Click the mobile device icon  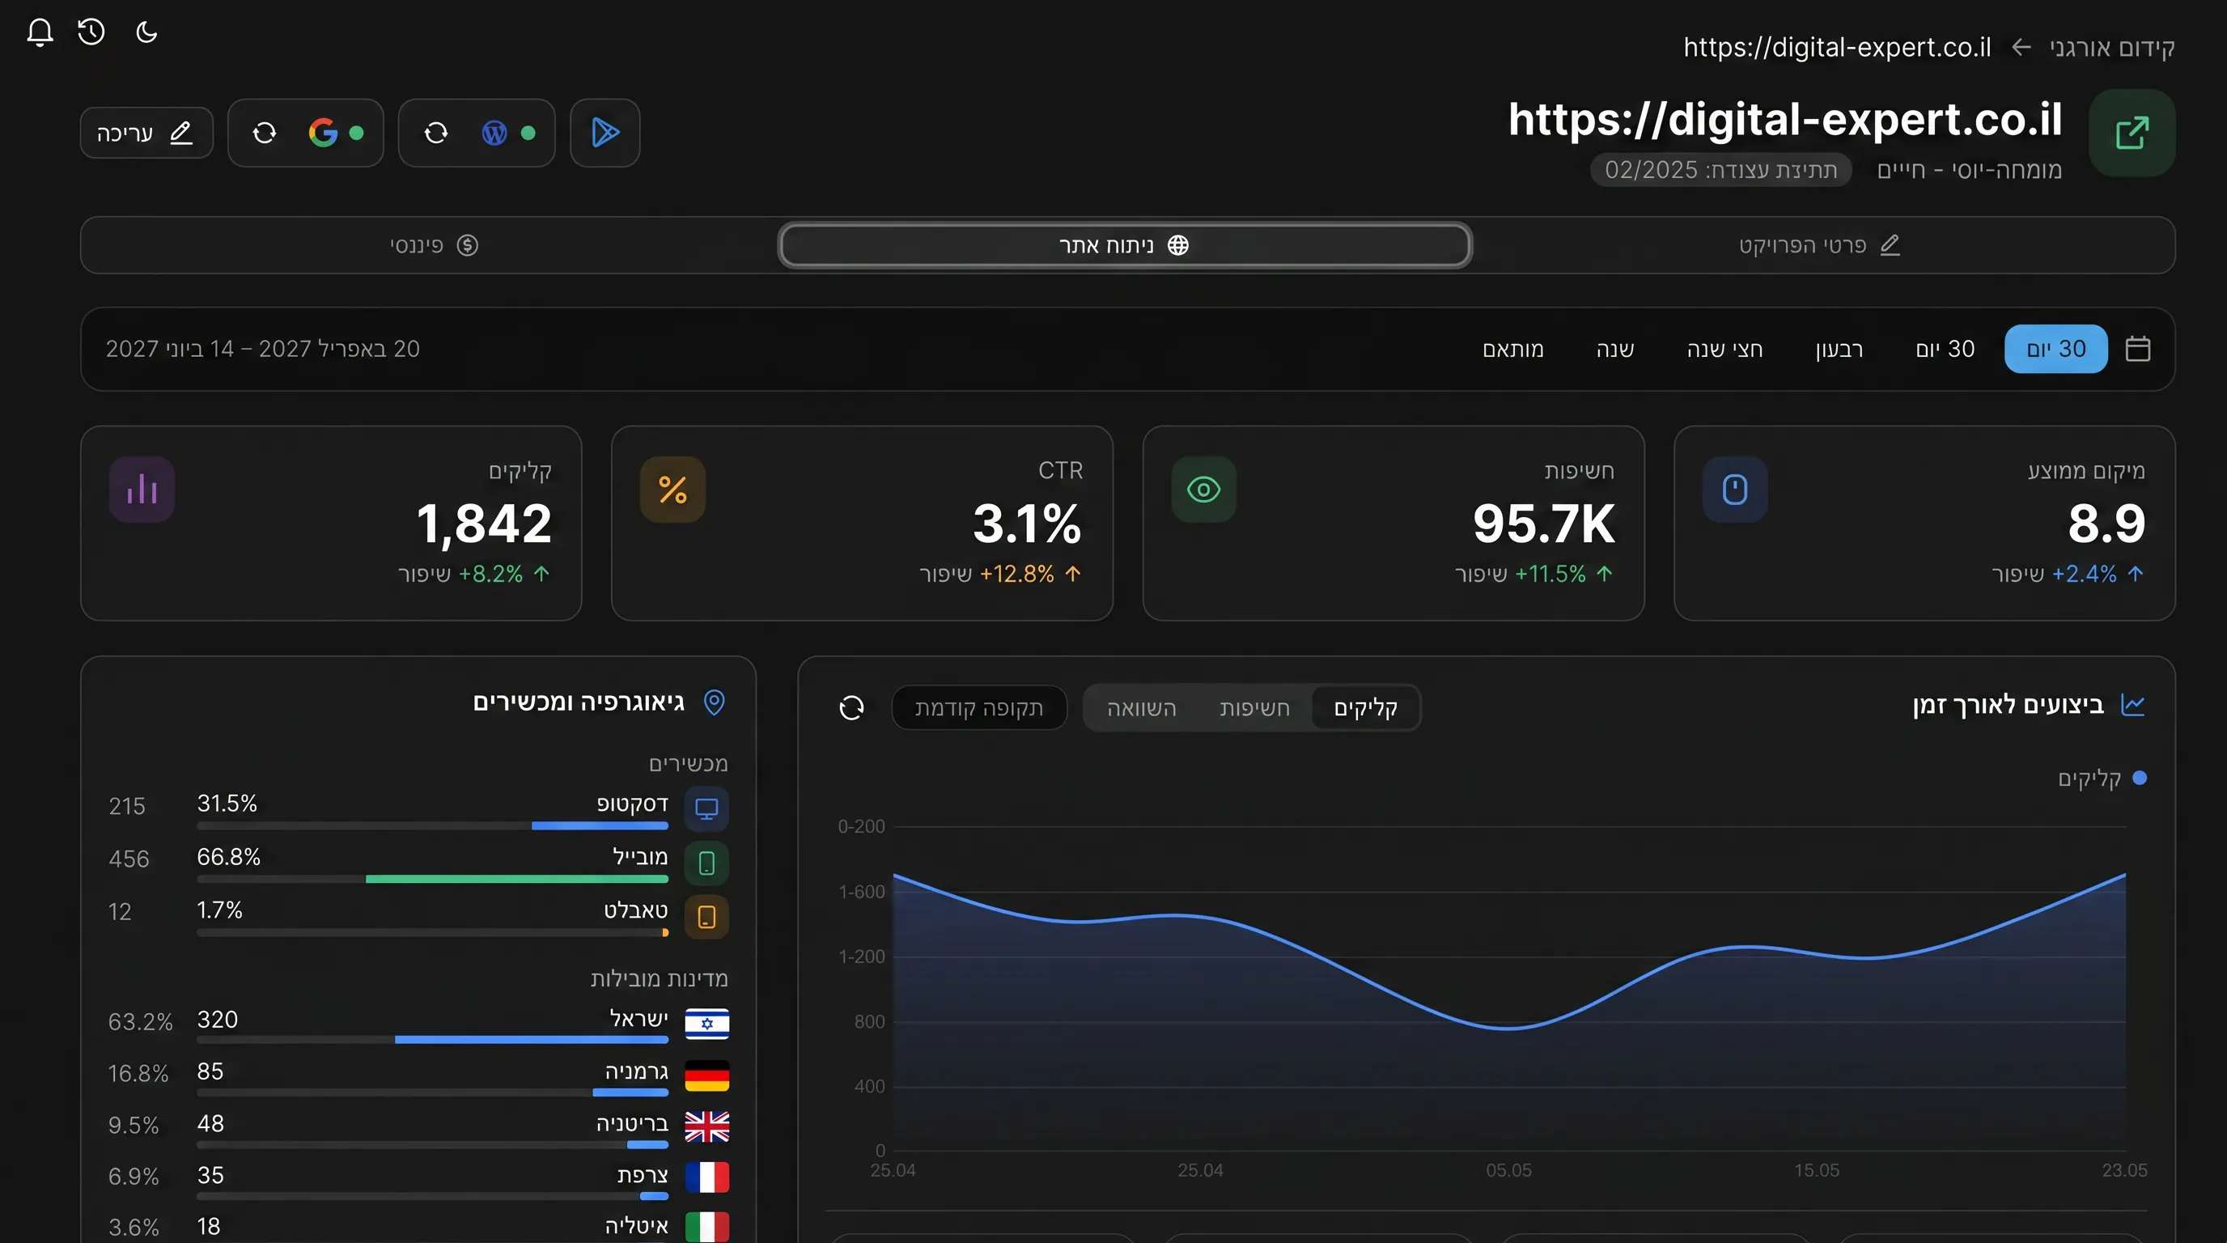click(706, 863)
